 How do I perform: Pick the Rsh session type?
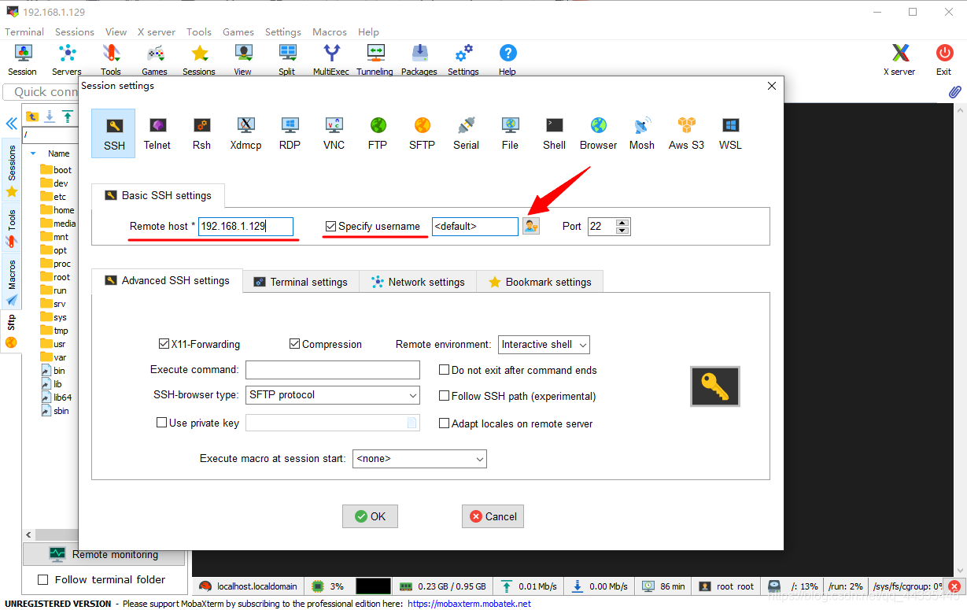pyautogui.click(x=201, y=133)
